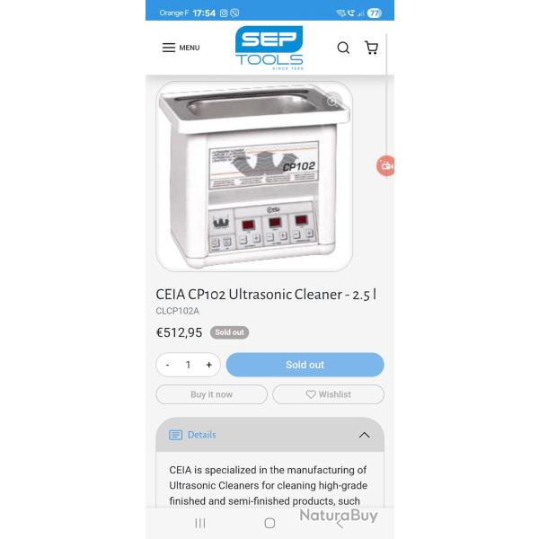
Task: Tap the SEP Tools logo
Action: coord(269,48)
